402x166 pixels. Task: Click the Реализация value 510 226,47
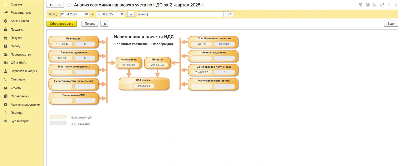pos(62,44)
